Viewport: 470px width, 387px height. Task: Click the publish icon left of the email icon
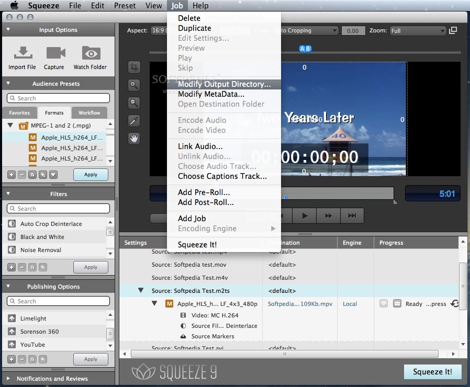click(383, 303)
